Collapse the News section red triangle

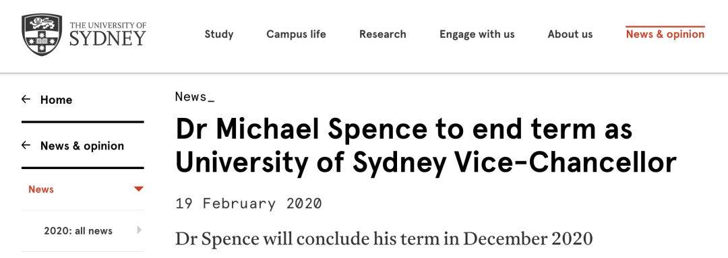pos(138,189)
